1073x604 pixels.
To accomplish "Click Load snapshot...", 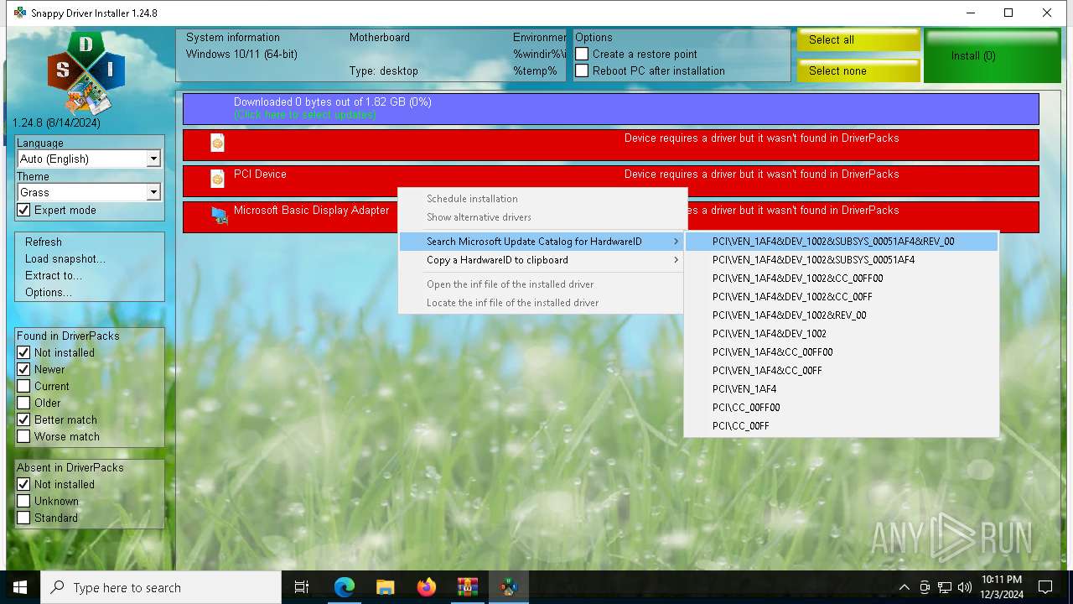I will (65, 258).
